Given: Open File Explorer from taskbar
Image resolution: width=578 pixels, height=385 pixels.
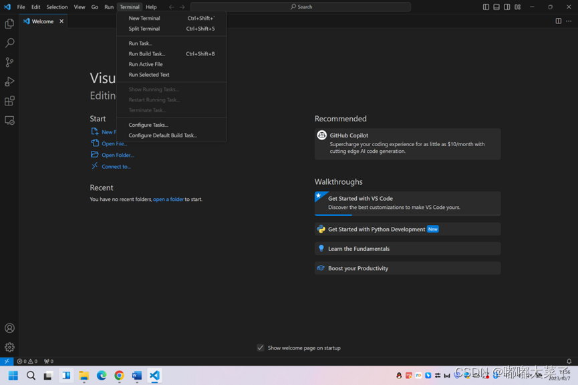Looking at the screenshot, I should point(84,376).
